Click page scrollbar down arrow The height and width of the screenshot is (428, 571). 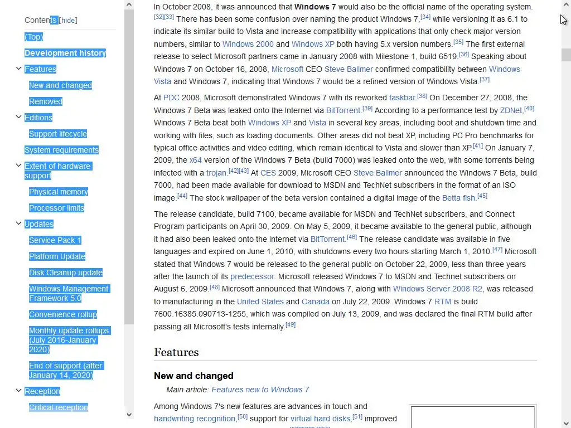pyautogui.click(x=567, y=424)
